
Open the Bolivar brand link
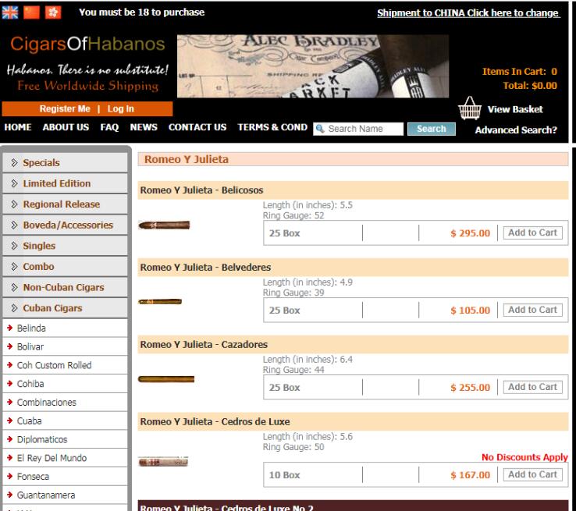[x=30, y=346]
